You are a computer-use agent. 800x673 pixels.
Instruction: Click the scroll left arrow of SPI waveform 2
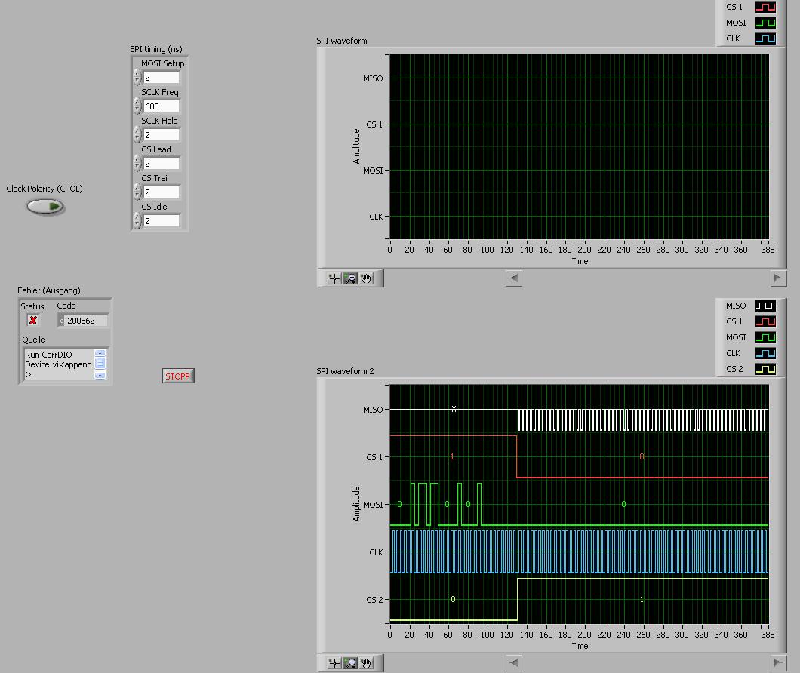click(514, 662)
